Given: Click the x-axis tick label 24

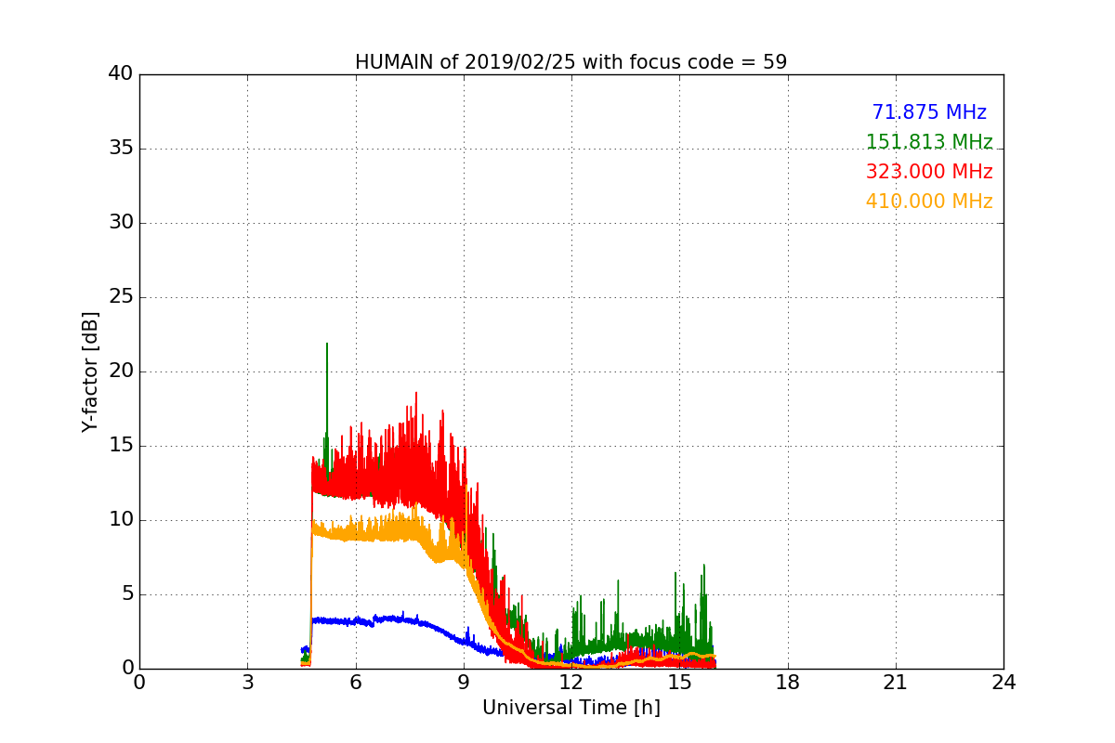Looking at the screenshot, I should (x=1003, y=683).
